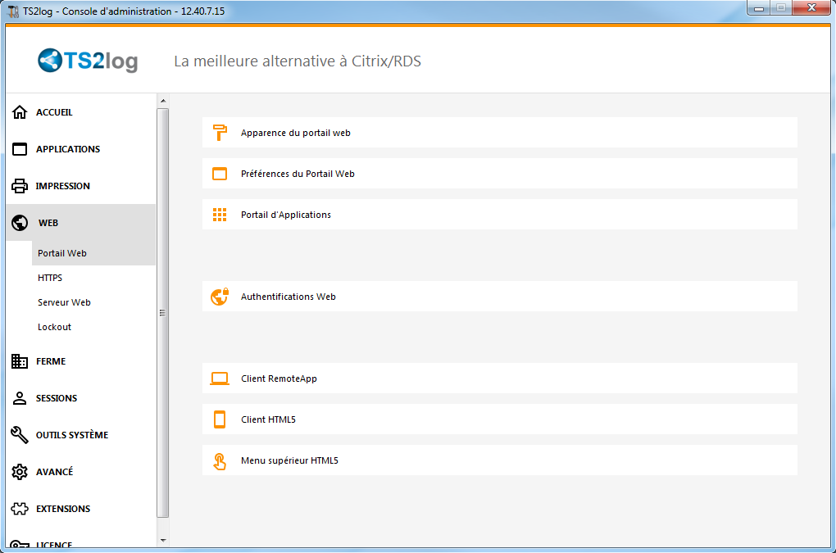Click the paint roller icon for portal appearance
Viewport: 836px width, 553px height.
(x=220, y=133)
